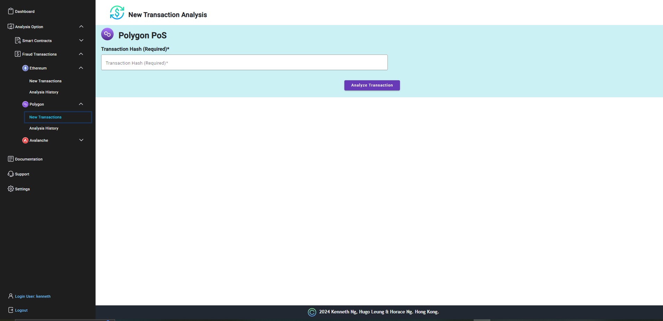Click the Logout link
The width and height of the screenshot is (663, 321).
click(21, 310)
